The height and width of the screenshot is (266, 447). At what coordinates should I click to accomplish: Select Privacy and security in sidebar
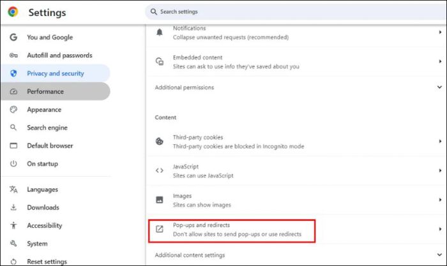pos(56,73)
